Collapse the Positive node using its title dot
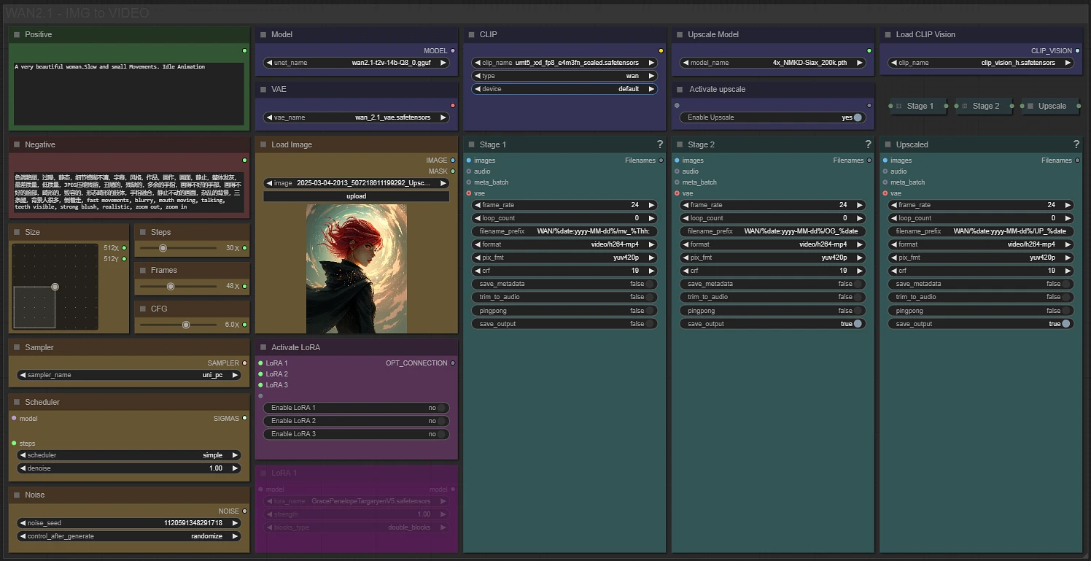 pyautogui.click(x=17, y=34)
